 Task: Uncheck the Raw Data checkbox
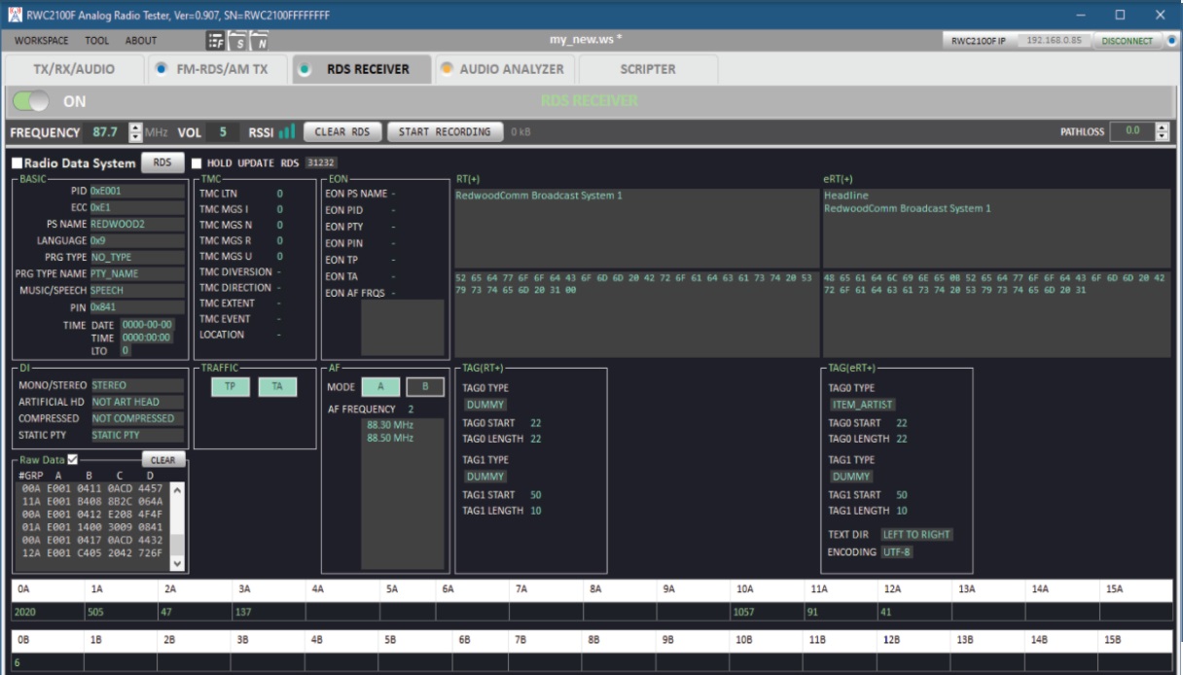72,460
